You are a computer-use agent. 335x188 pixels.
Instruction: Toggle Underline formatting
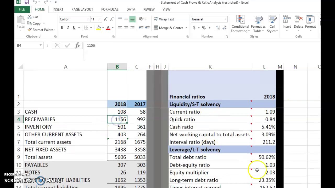coord(74,28)
